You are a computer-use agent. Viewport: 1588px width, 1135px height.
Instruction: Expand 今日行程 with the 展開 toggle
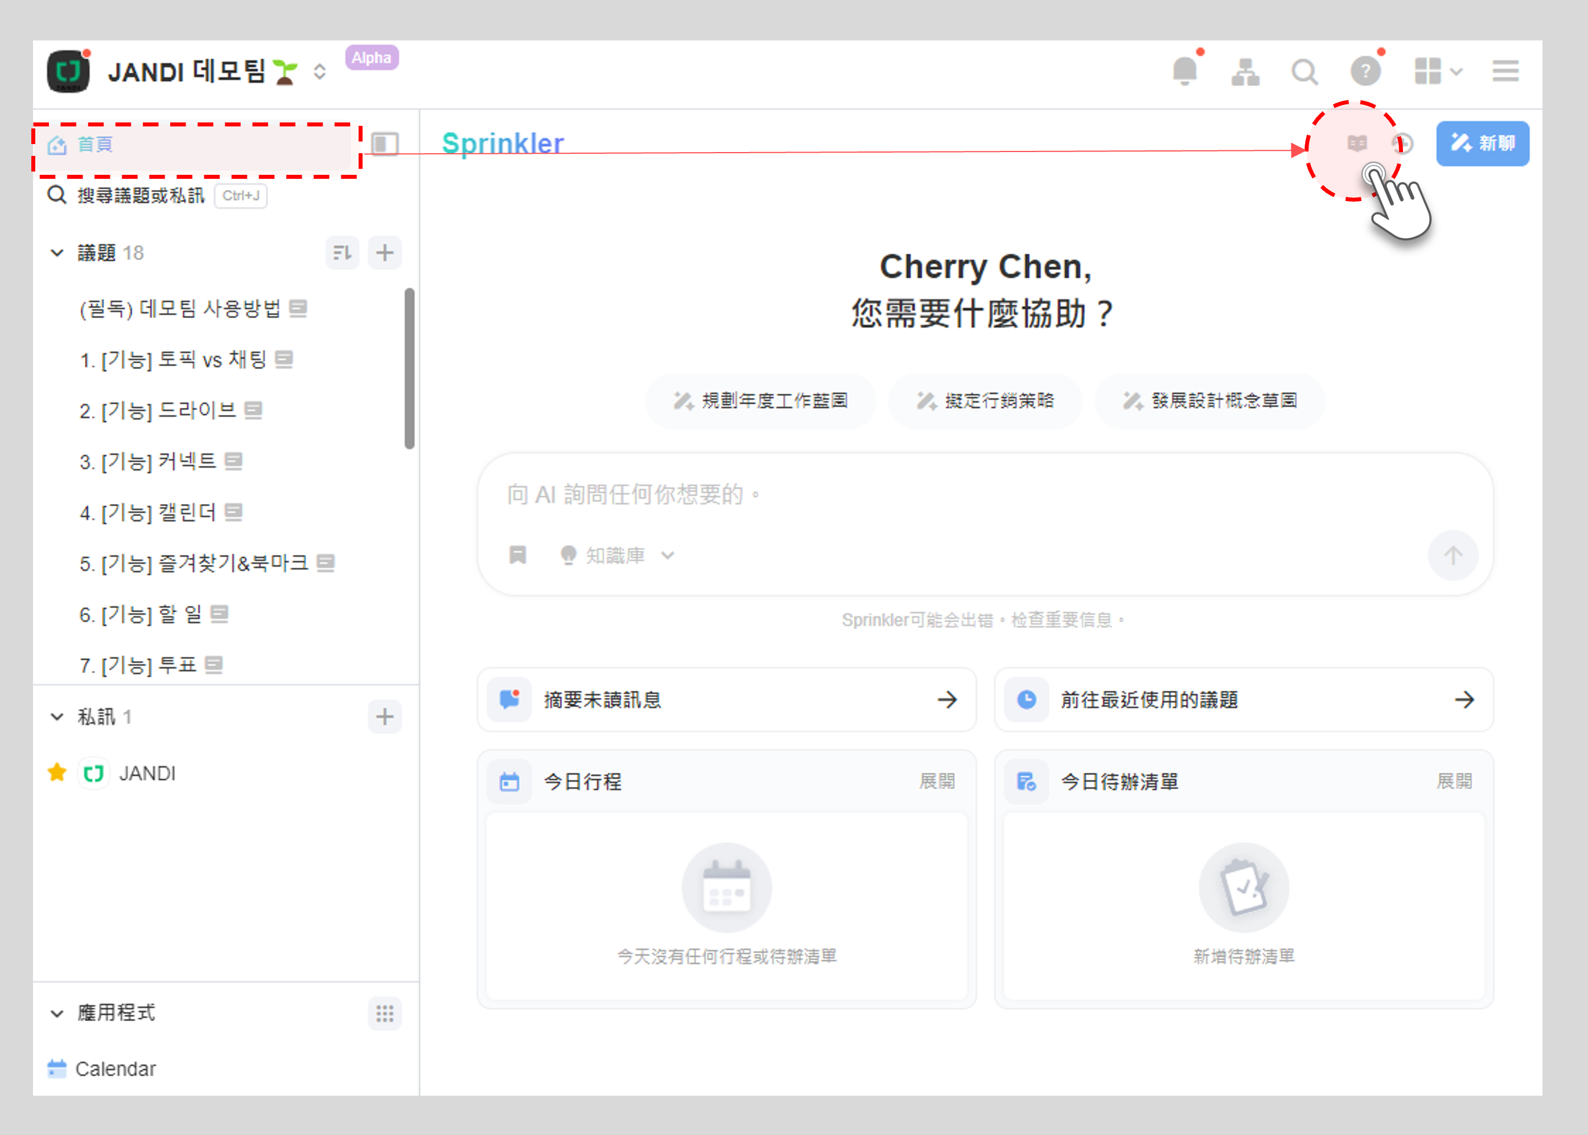click(936, 781)
